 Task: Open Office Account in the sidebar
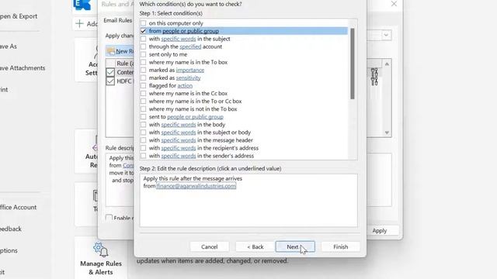point(18,207)
